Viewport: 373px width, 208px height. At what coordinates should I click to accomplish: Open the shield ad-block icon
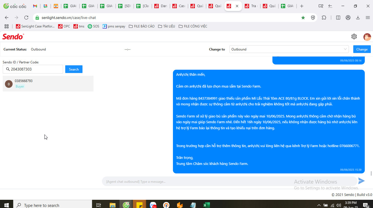point(313,18)
